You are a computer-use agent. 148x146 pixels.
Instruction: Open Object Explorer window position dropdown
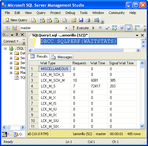[x=12, y=35]
